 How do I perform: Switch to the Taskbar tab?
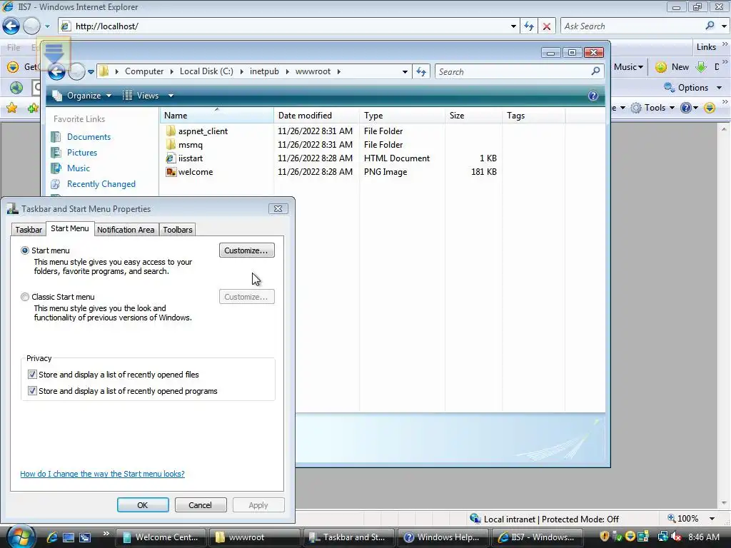coord(29,230)
